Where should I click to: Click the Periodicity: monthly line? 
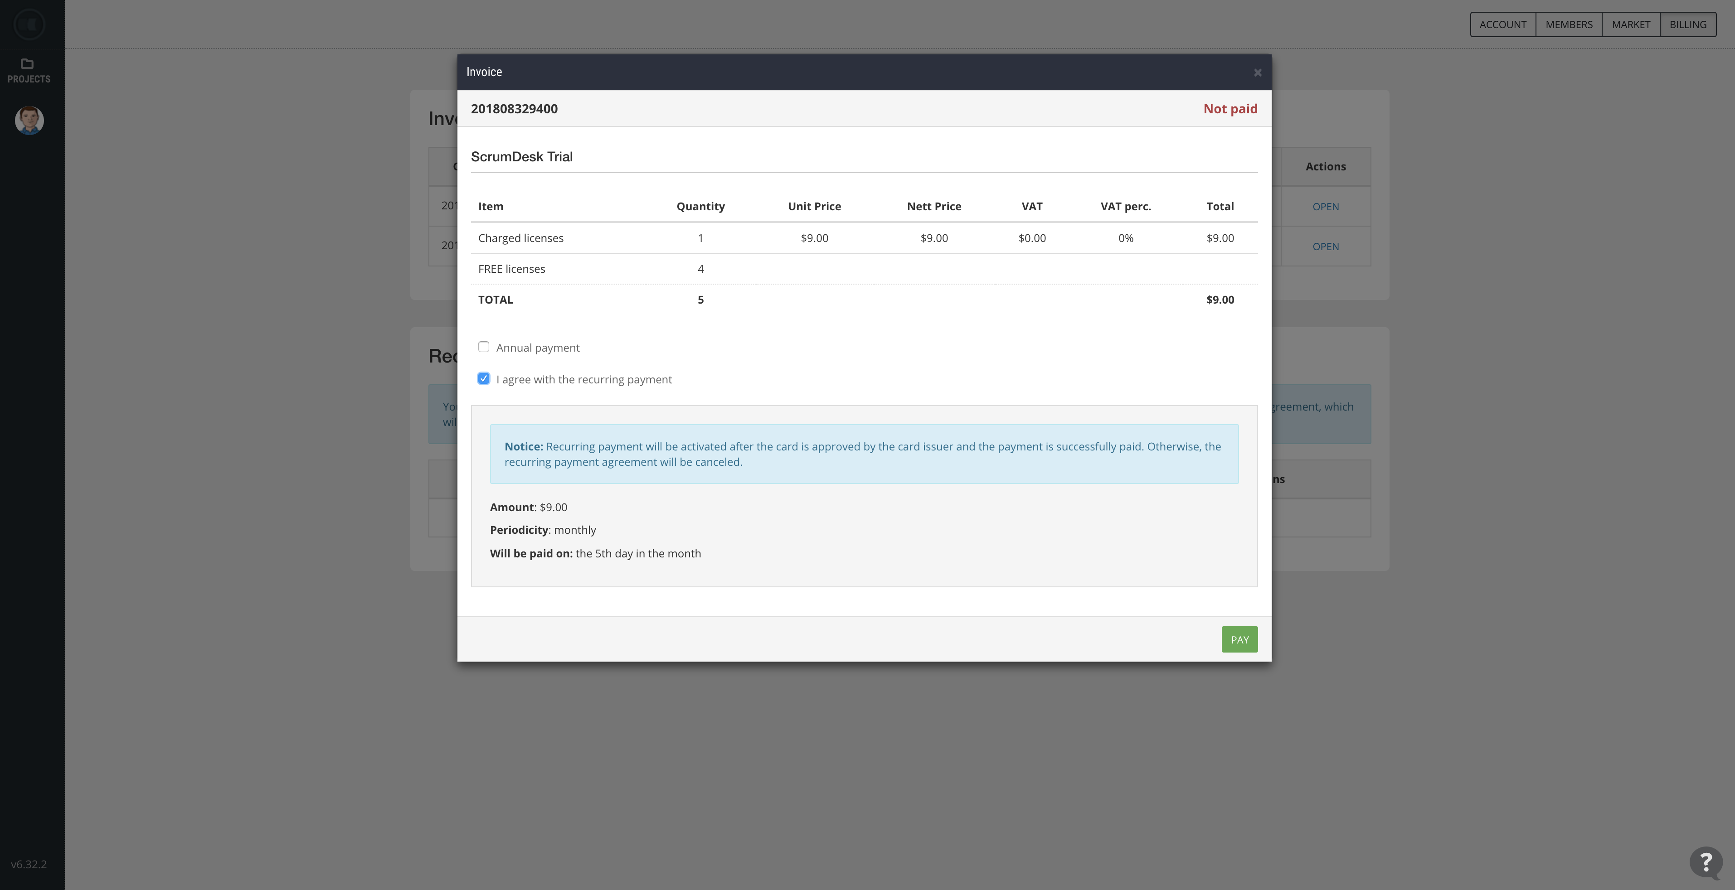point(543,531)
